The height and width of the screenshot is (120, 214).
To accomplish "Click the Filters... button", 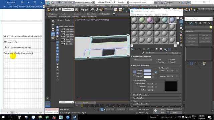I will [176, 112].
